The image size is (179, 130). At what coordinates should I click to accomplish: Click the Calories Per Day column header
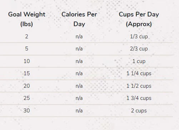pyautogui.click(x=79, y=19)
